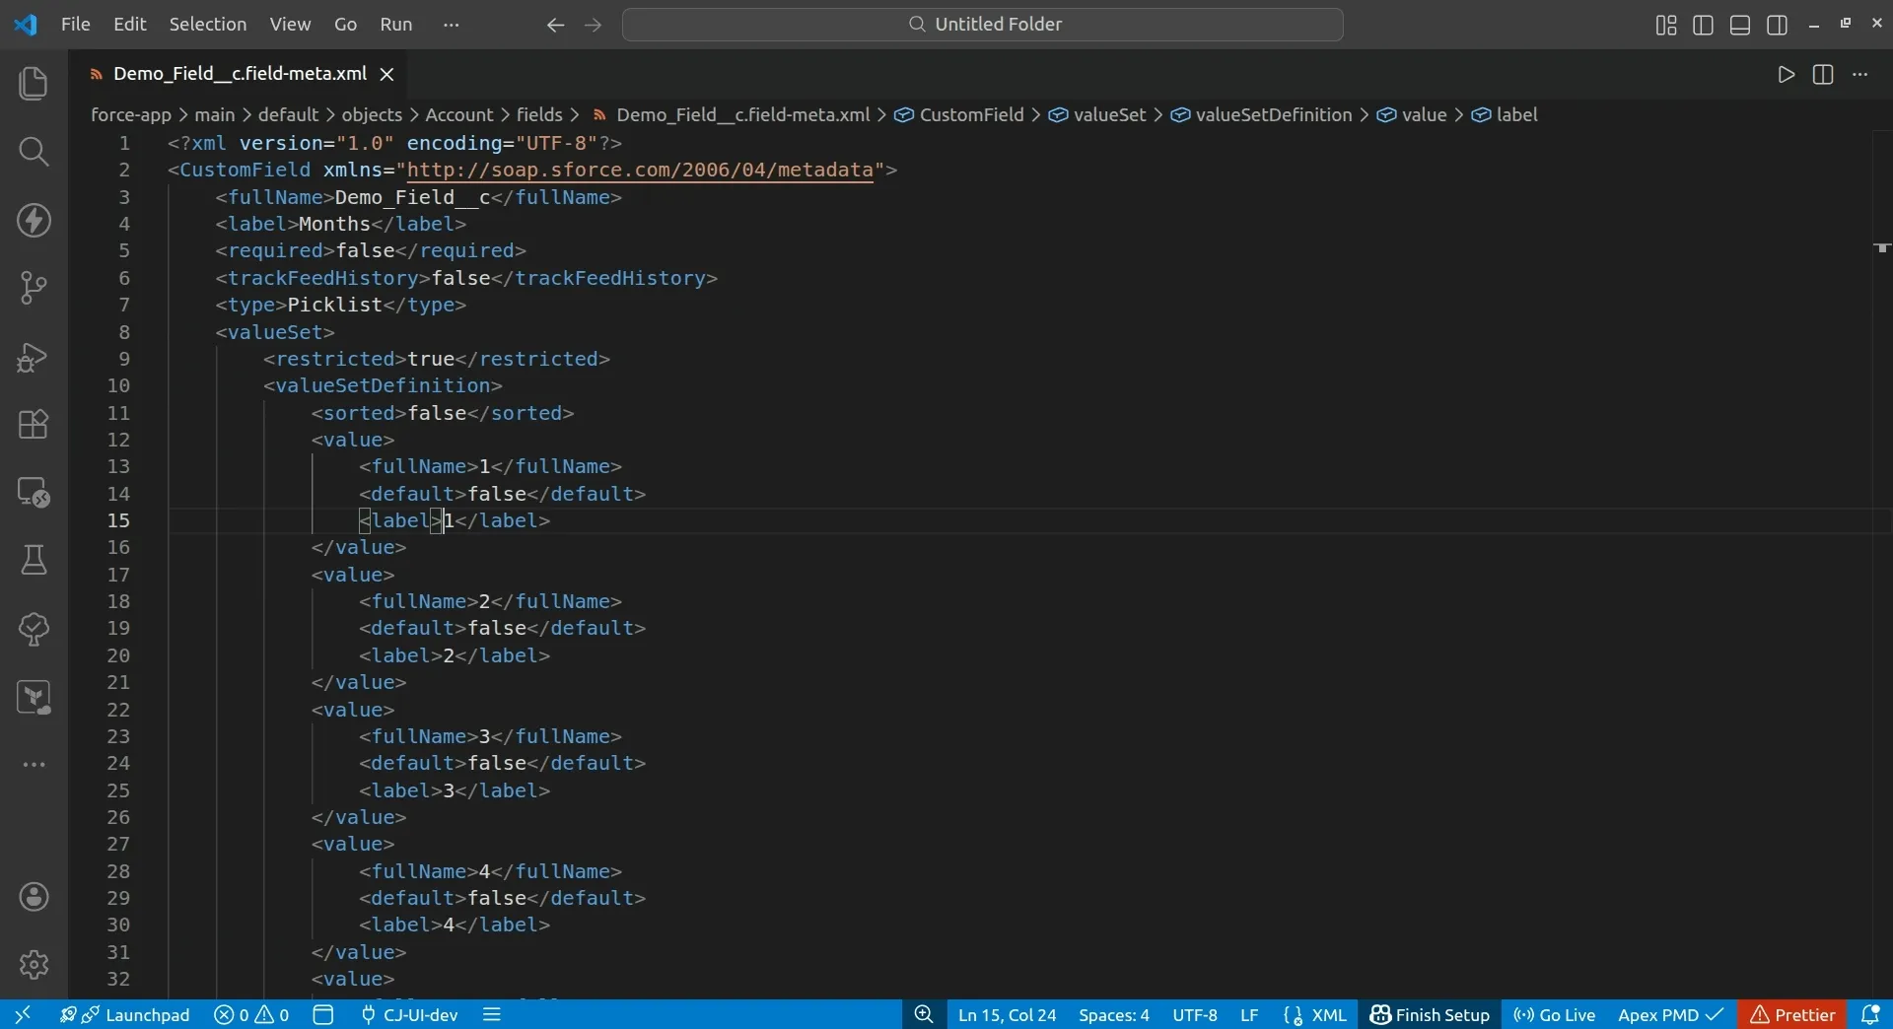Open the Selection menu

click(x=207, y=25)
